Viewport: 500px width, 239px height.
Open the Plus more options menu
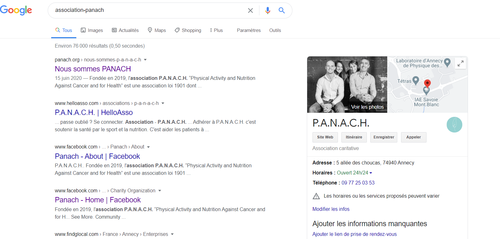pos(216,30)
